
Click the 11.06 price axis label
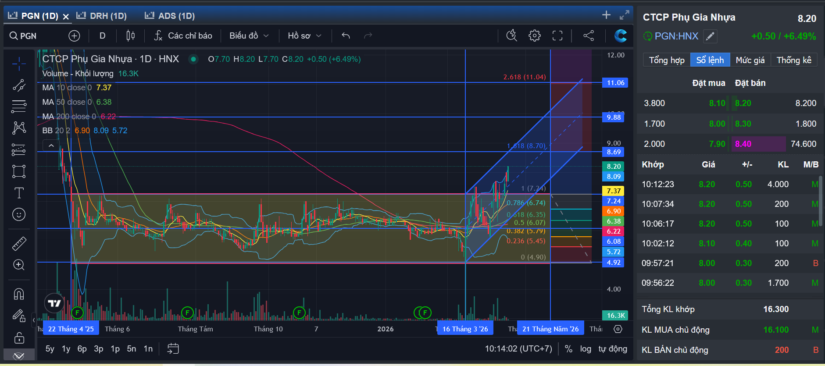click(615, 83)
